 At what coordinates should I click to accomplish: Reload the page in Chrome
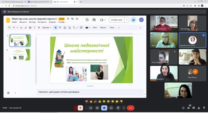tap(9, 6)
